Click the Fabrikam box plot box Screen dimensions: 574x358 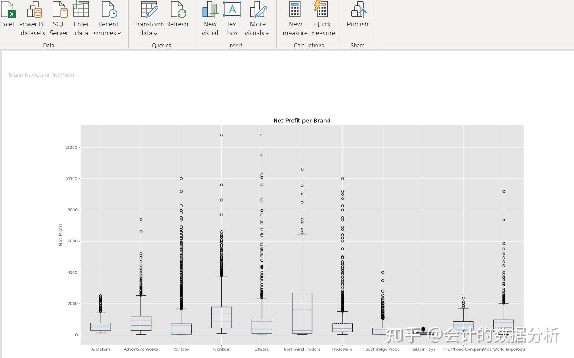pos(221,318)
